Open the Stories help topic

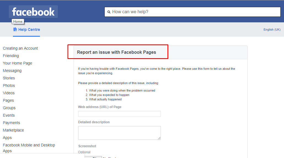(x=9, y=78)
